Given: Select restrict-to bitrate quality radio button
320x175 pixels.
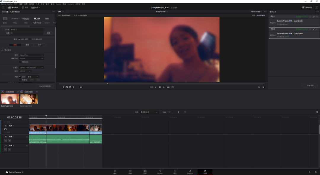Looking at the screenshot, I should [20, 80].
